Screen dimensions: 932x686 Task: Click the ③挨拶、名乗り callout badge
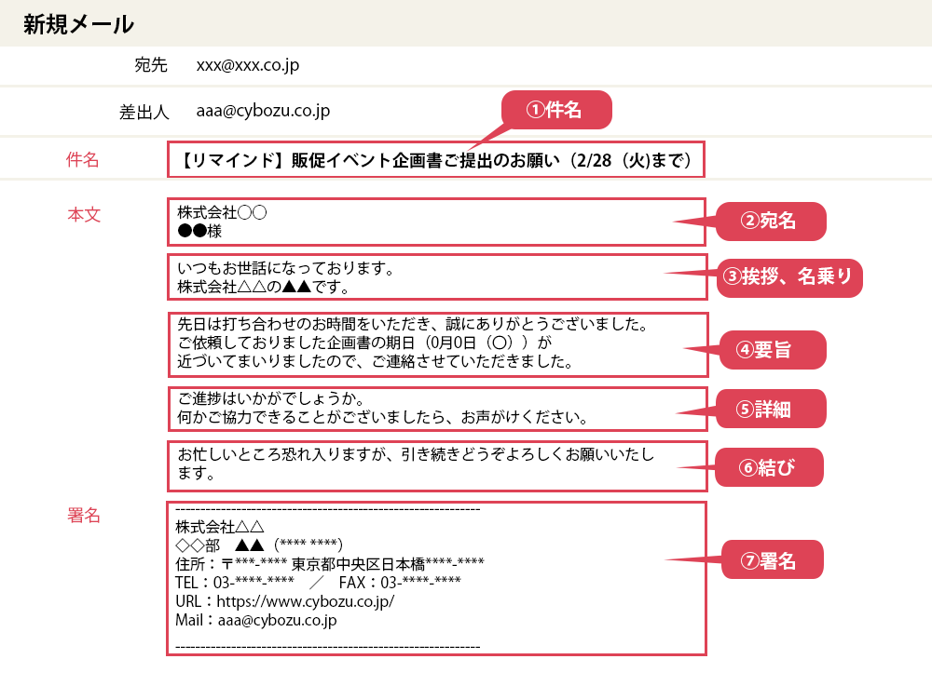tap(789, 277)
